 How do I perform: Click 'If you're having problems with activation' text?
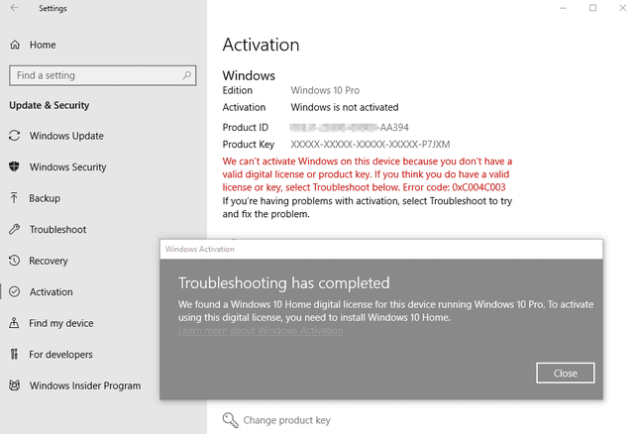point(368,207)
